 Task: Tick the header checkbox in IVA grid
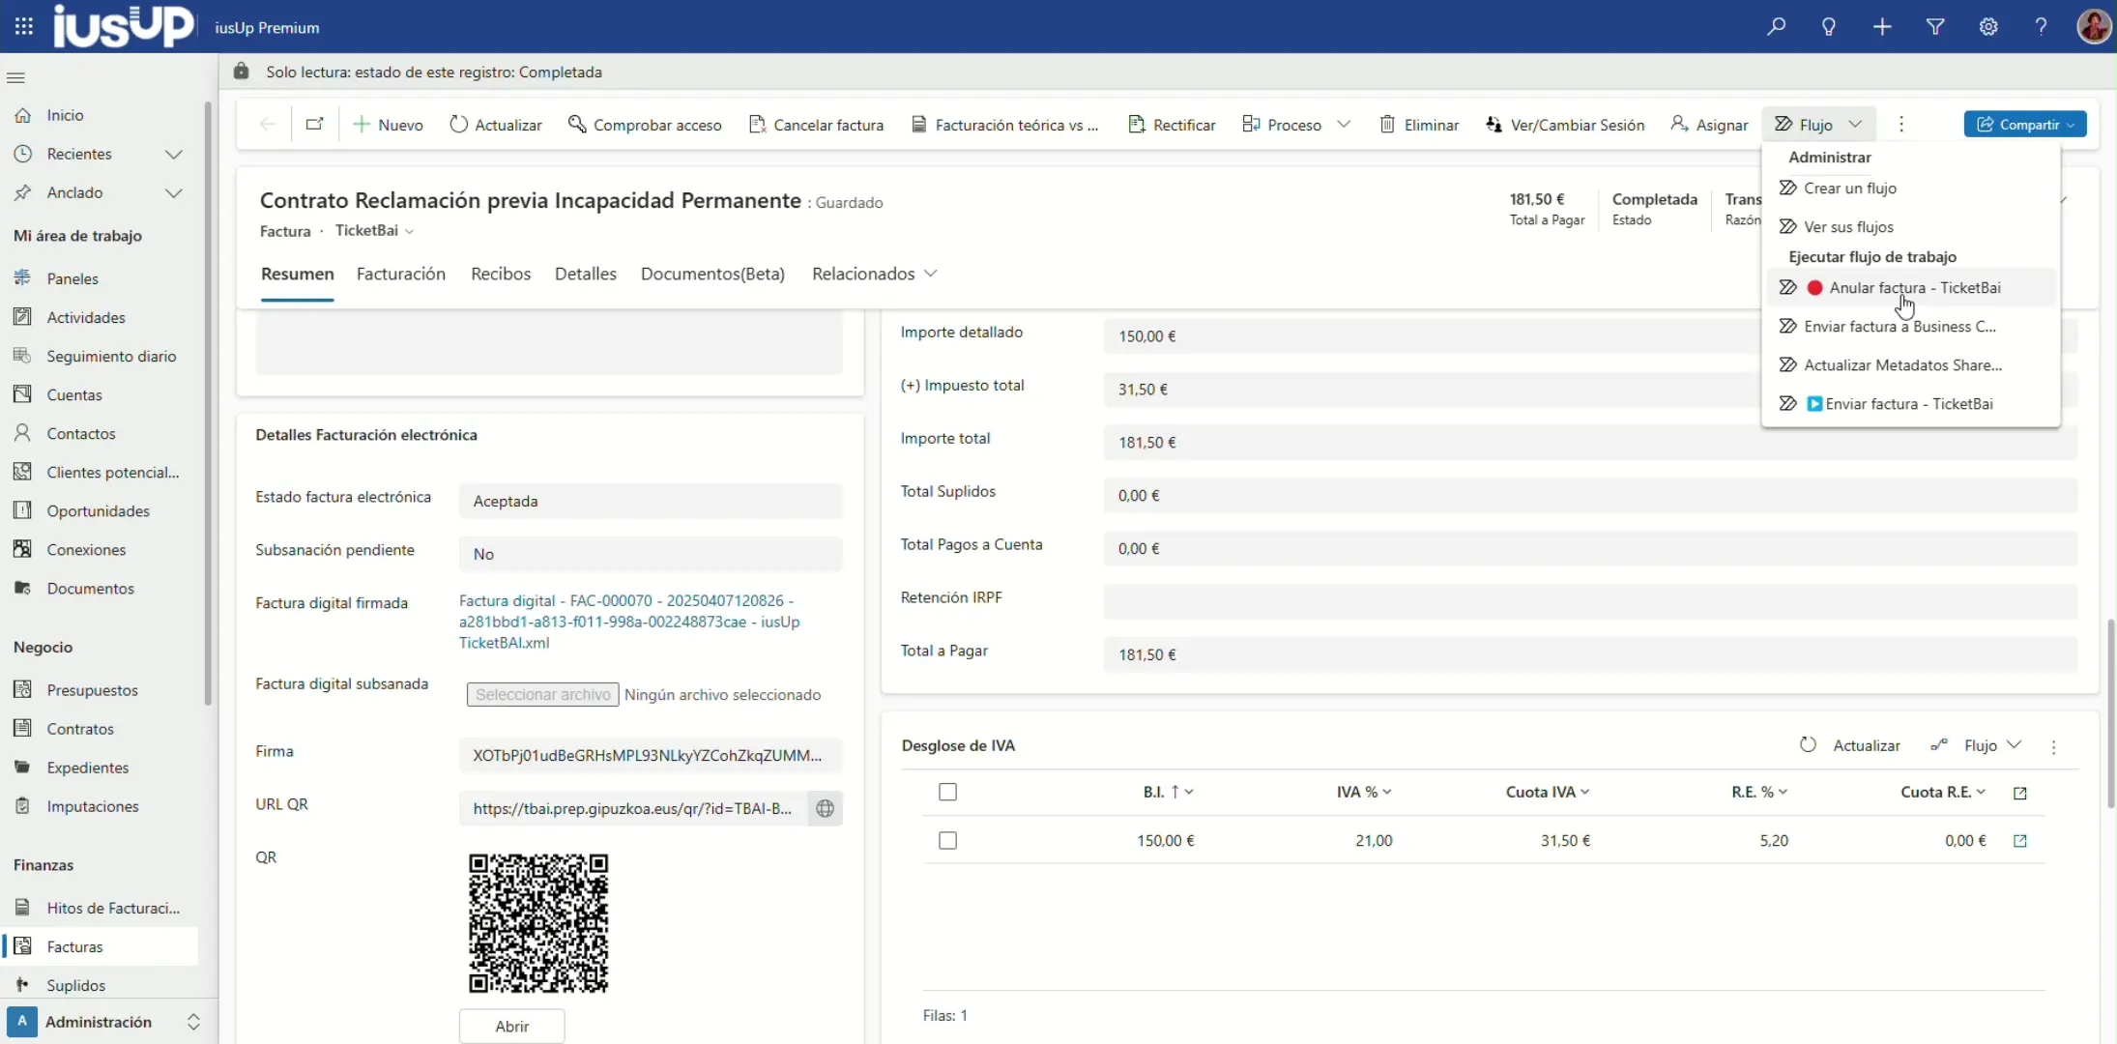pos(947,793)
